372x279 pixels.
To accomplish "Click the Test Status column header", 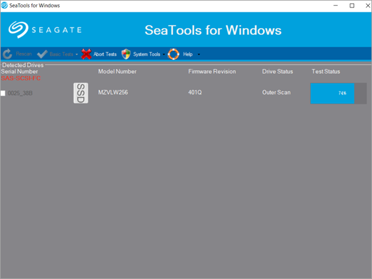I will point(326,71).
